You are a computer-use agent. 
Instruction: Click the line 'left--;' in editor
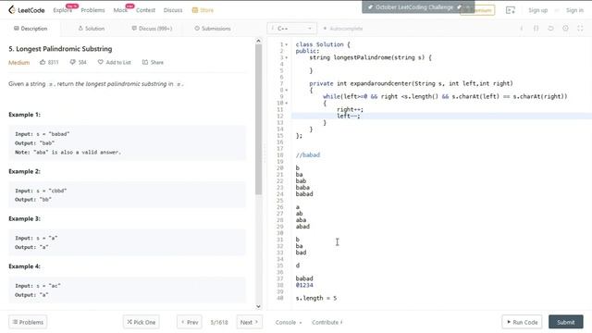(349, 116)
